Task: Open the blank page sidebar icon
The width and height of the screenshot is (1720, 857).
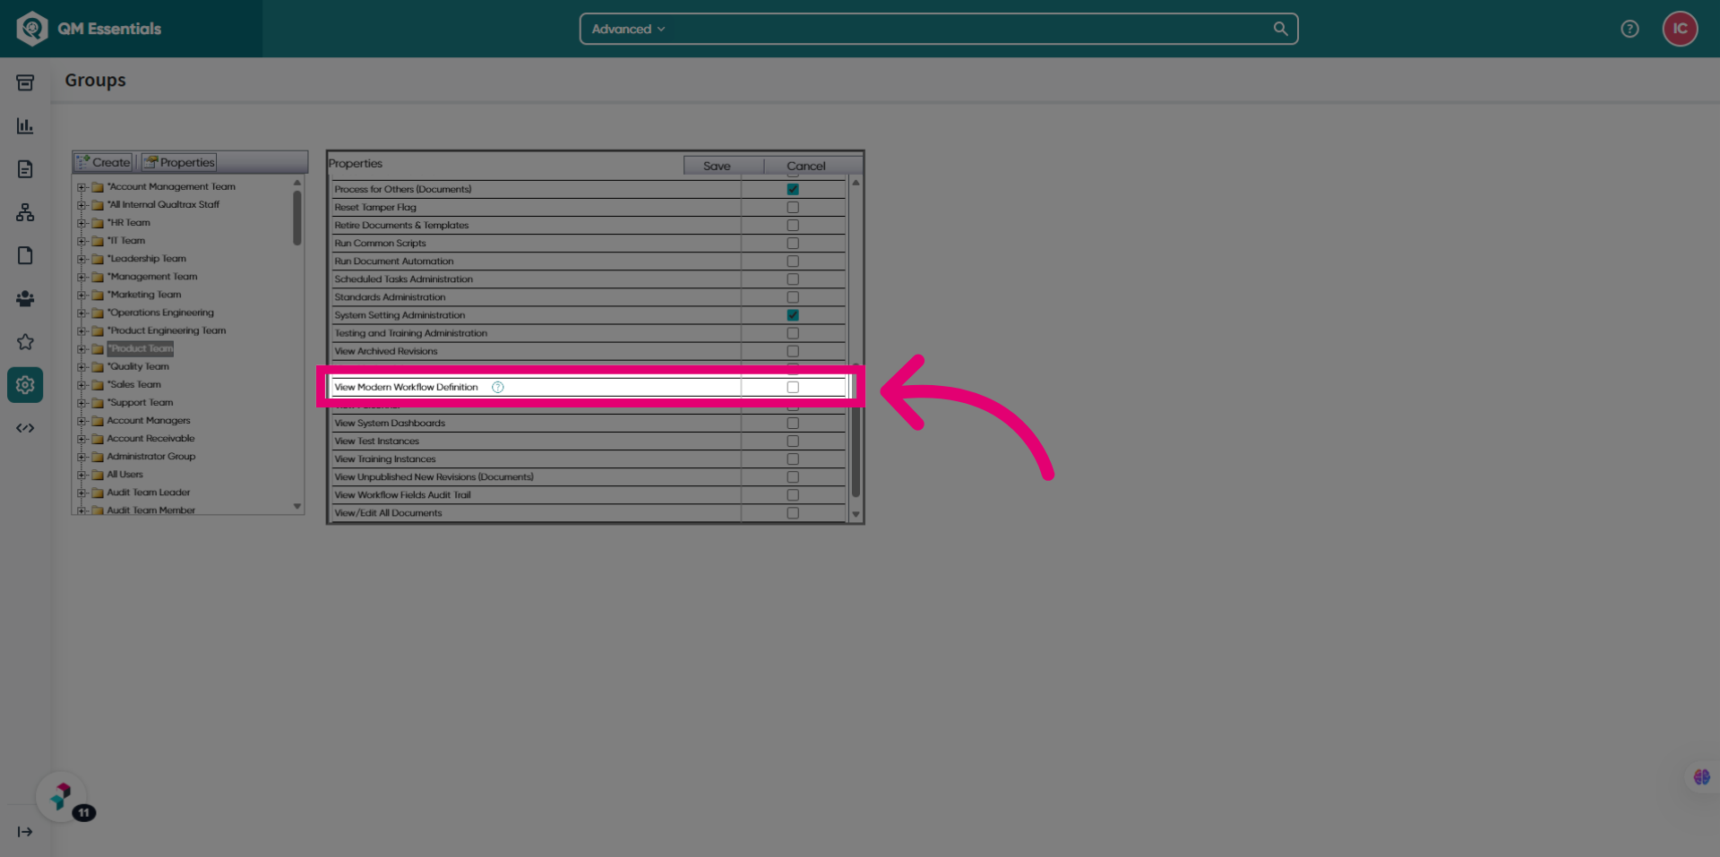Action: pyautogui.click(x=25, y=255)
